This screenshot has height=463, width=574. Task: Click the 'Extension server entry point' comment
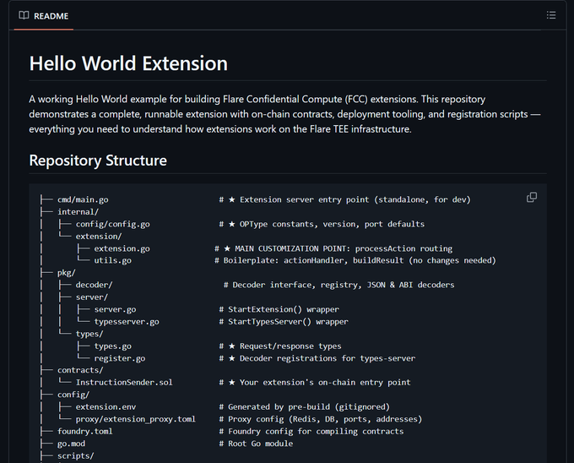(345, 199)
